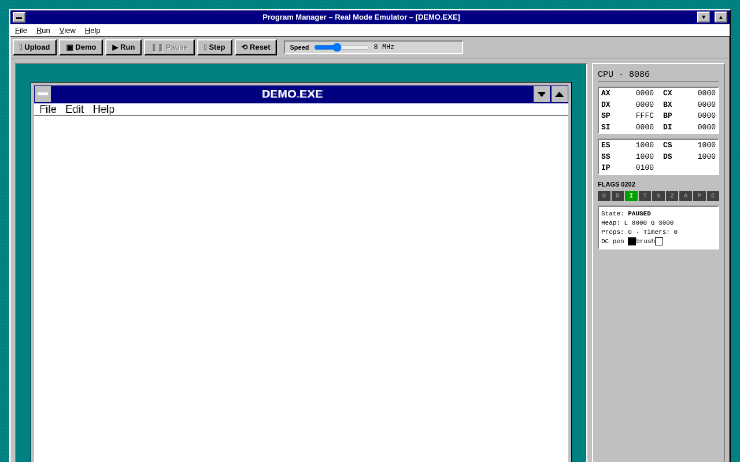Load the Demo program

tap(81, 47)
